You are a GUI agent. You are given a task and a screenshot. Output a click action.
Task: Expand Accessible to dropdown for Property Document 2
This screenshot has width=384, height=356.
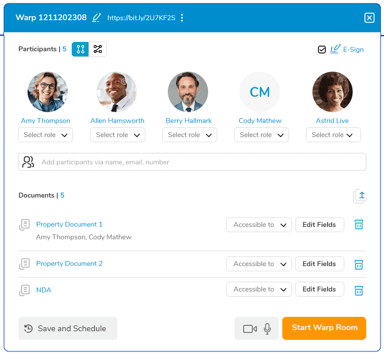(259, 264)
